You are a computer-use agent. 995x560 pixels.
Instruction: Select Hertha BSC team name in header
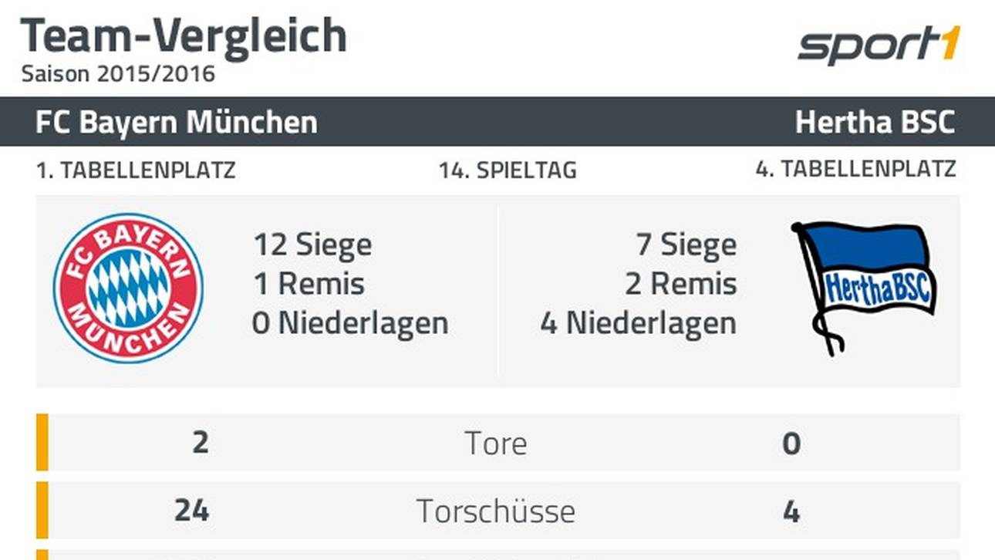(875, 123)
